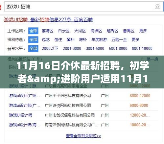Filter by 海珠区 work area
The image size is (164, 144).
(x=96, y=31)
